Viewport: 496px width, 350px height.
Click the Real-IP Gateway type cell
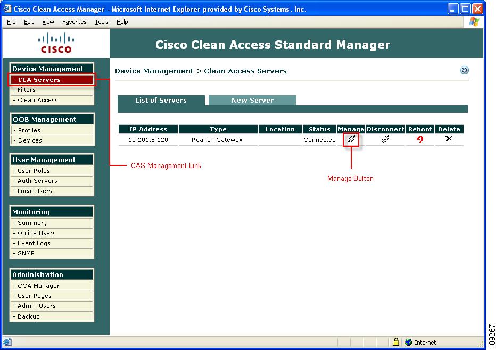pos(217,140)
